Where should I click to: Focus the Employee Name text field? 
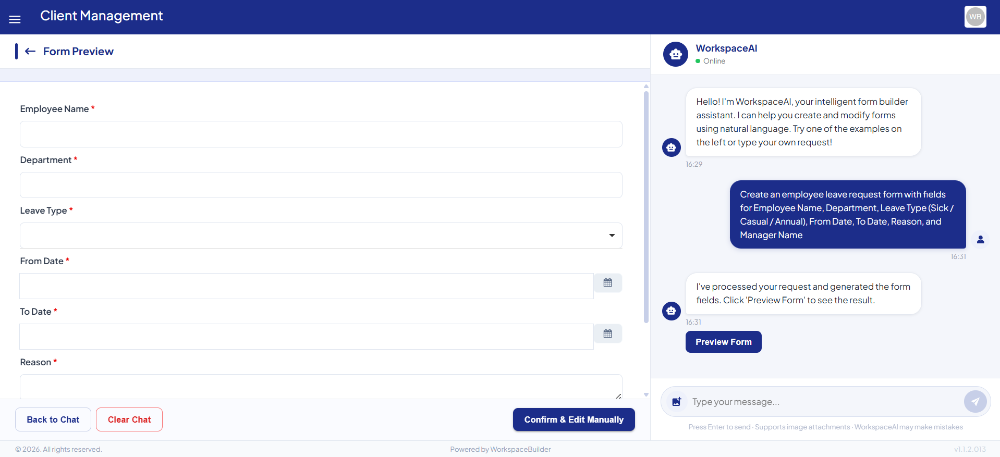coord(321,134)
